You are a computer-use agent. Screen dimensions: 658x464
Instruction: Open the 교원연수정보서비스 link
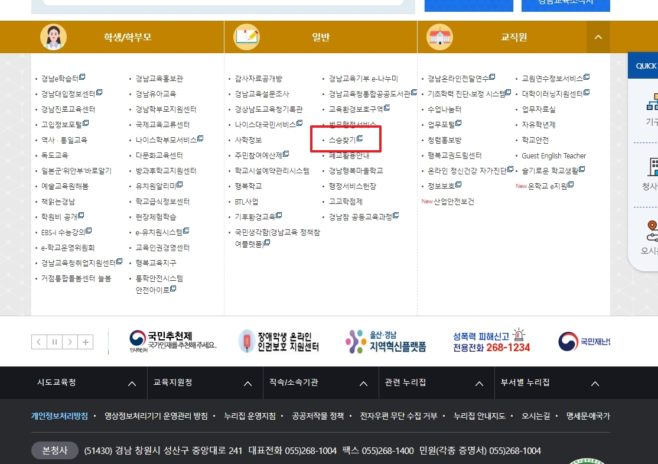(x=556, y=79)
